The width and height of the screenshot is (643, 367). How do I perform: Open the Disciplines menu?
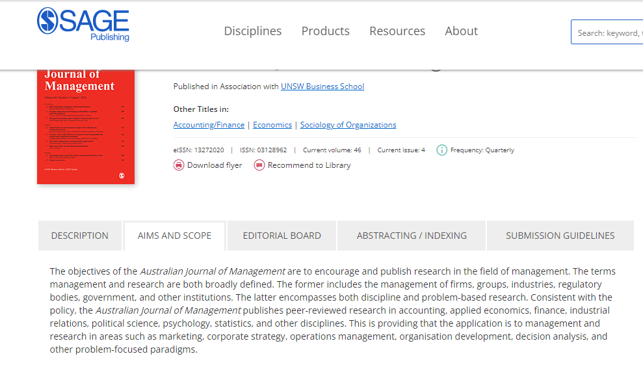(253, 31)
